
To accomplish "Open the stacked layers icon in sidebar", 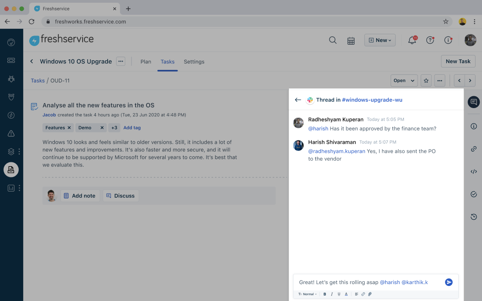I will 11,151.
